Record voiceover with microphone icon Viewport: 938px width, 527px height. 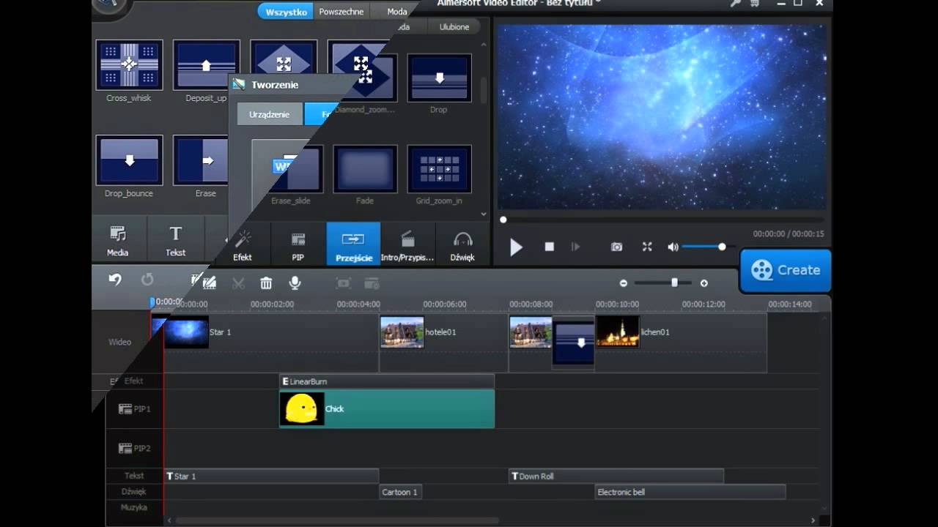click(x=295, y=283)
